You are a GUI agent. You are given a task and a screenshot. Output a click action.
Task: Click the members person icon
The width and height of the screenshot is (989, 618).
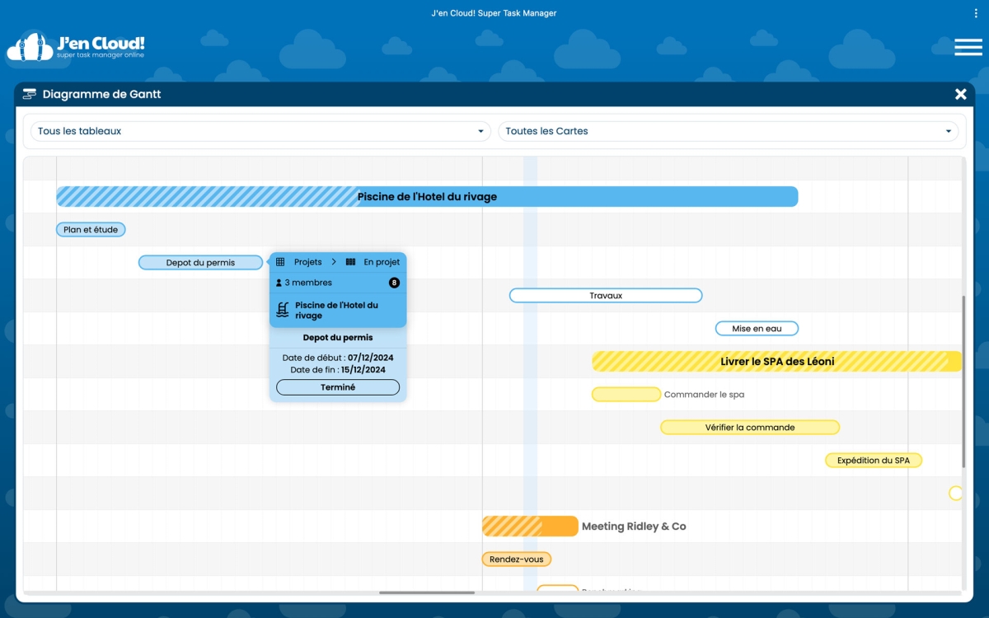click(x=279, y=283)
